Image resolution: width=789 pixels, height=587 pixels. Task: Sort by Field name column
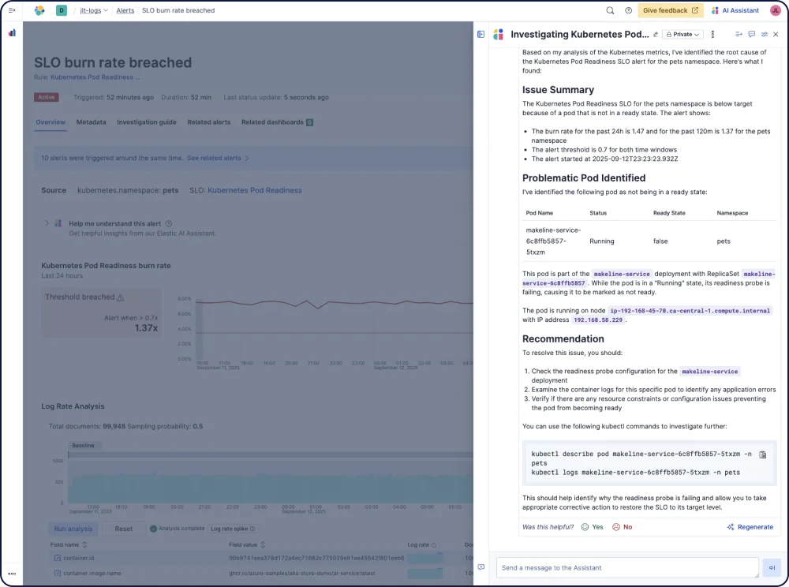[x=69, y=544]
